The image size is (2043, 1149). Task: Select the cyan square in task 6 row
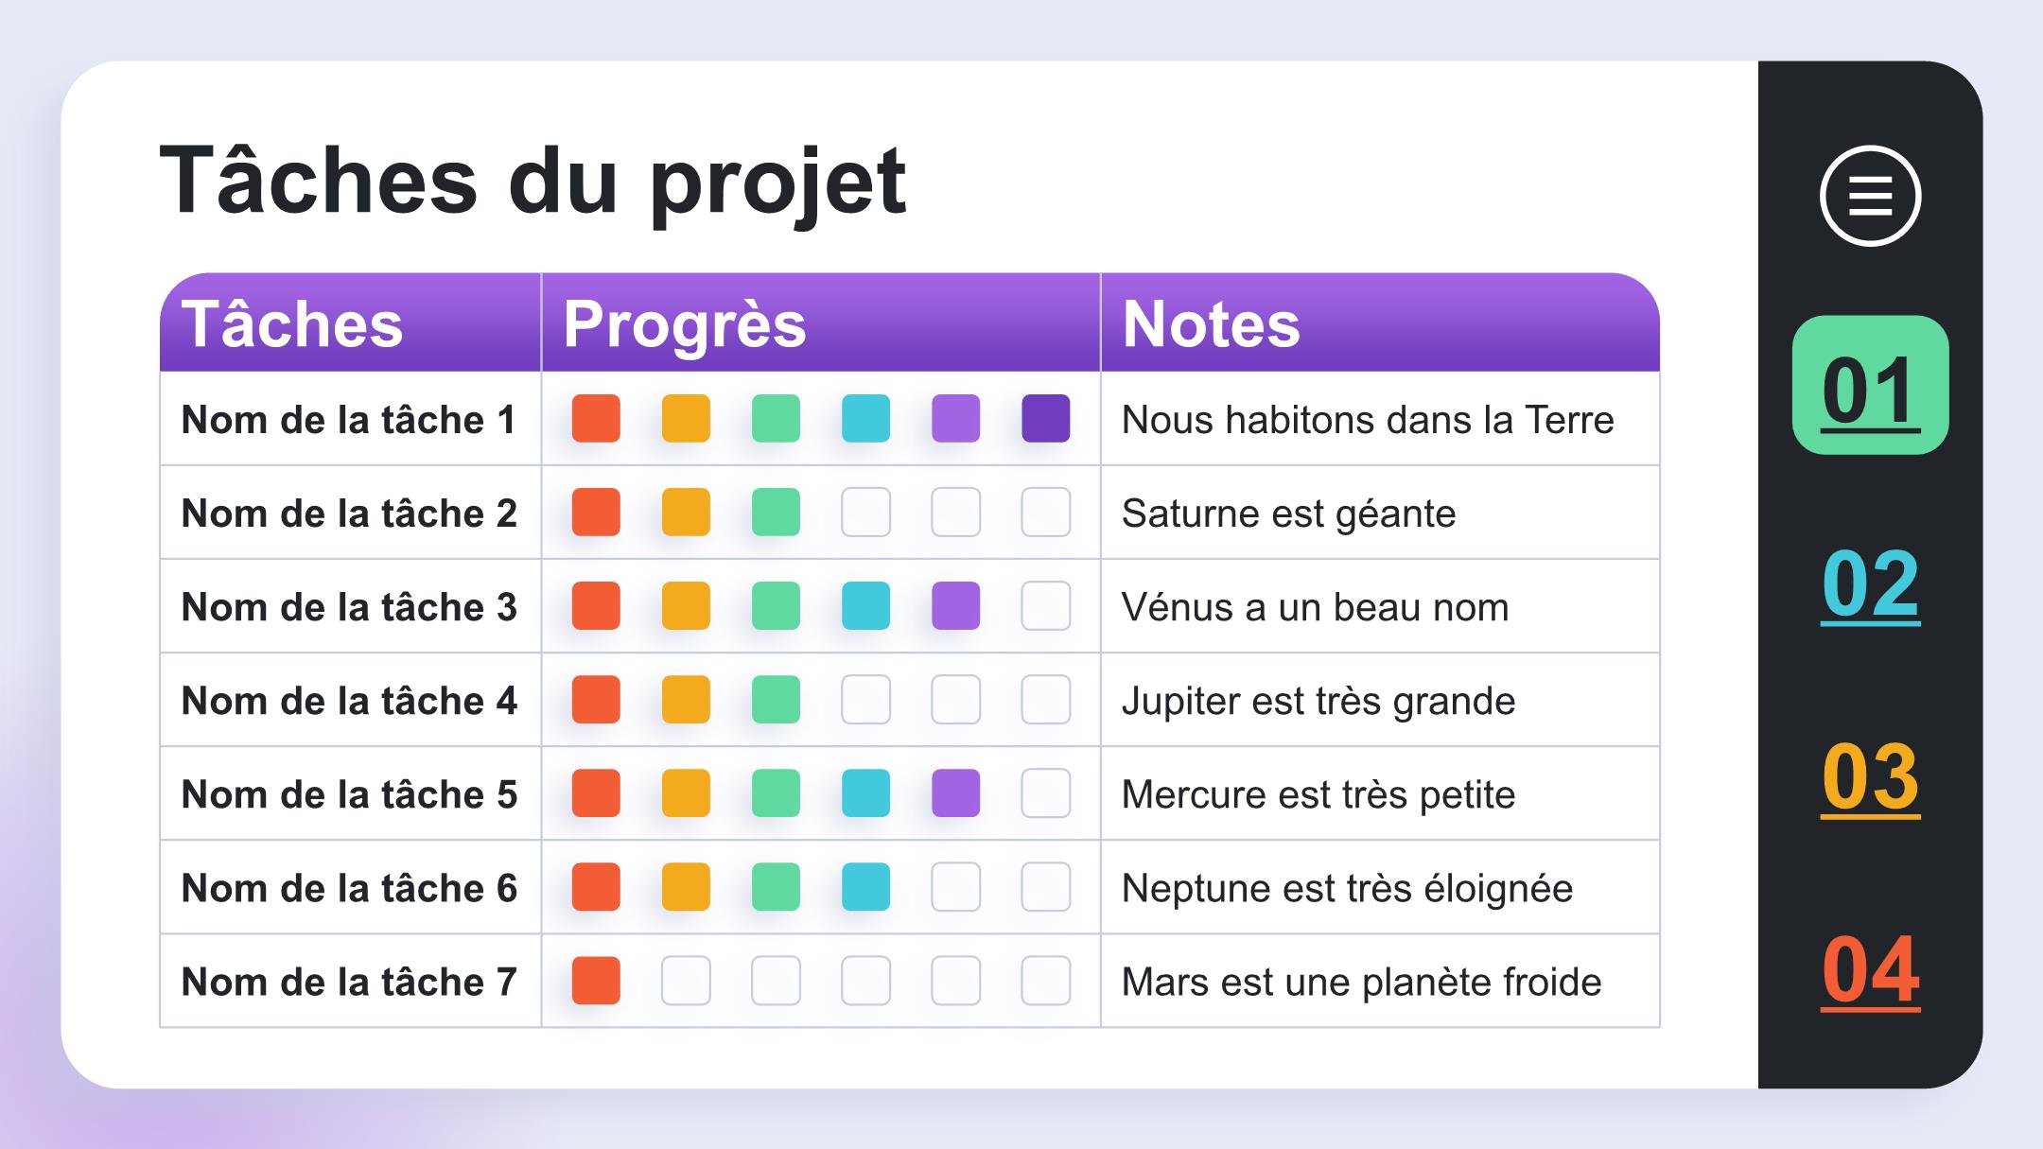pos(865,886)
